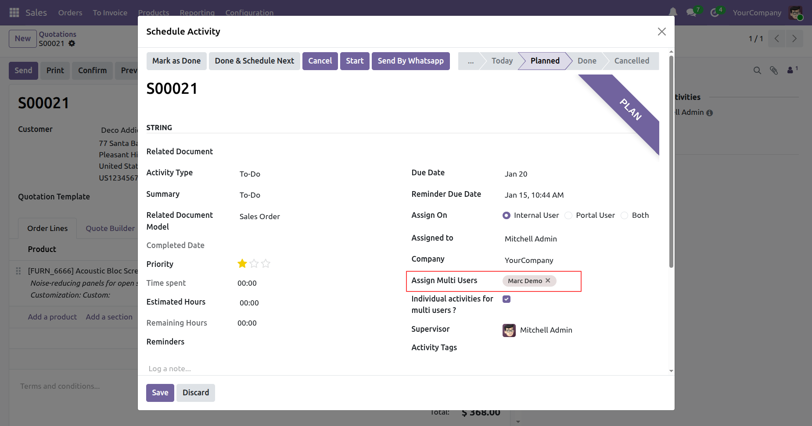
Task: Click the notification bell icon
Action: tap(673, 12)
